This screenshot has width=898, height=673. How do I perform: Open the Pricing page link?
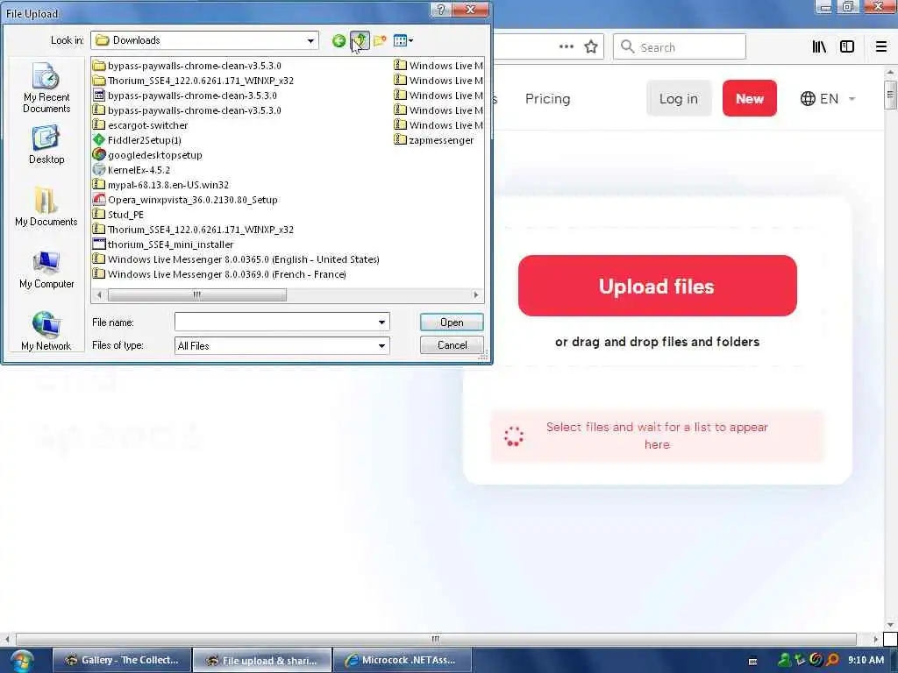(547, 98)
